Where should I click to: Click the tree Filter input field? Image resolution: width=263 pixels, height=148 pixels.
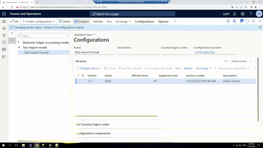43,36
